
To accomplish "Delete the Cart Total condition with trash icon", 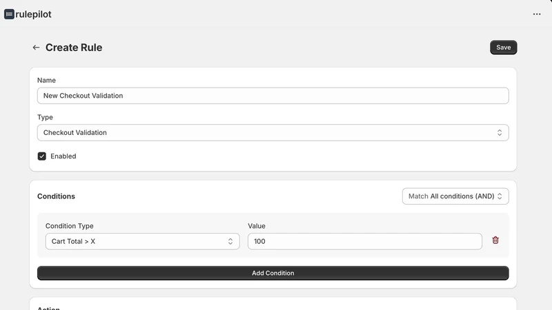I will pos(495,240).
